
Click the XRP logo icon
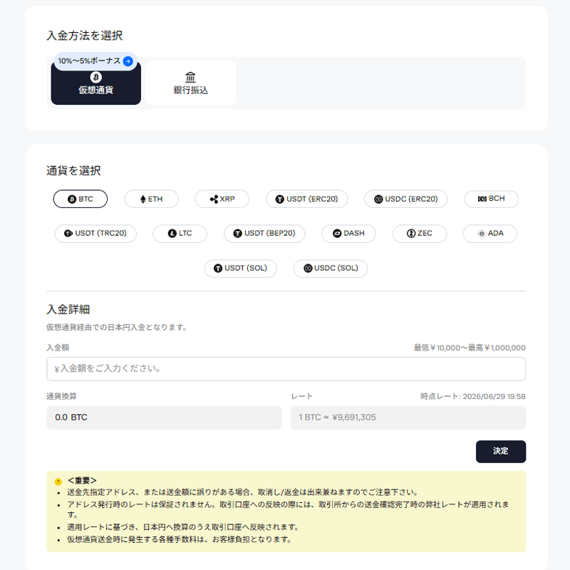tap(214, 199)
